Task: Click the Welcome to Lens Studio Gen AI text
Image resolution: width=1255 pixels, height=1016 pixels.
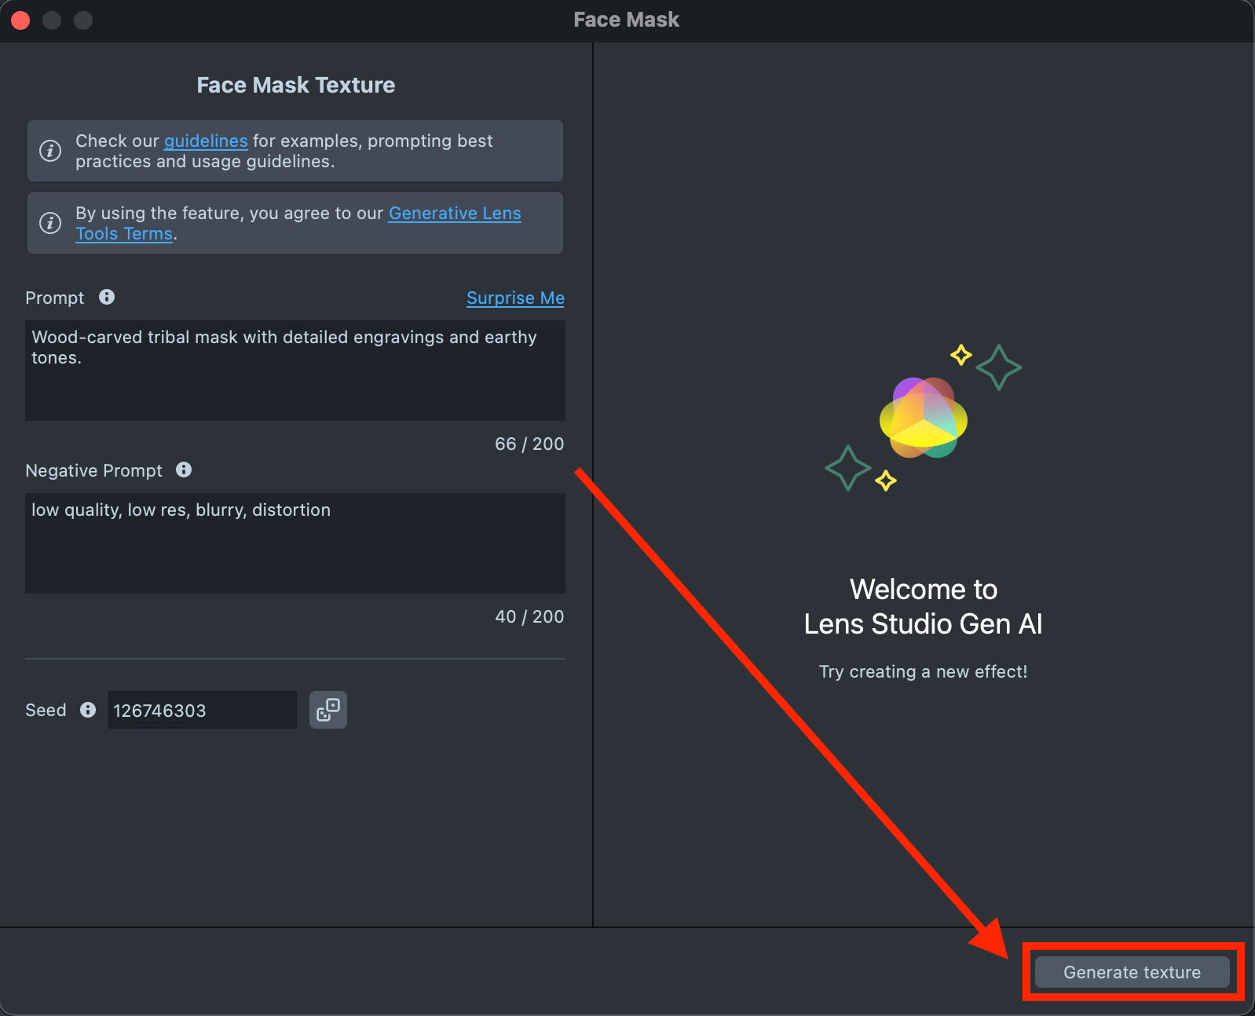Action: pyautogui.click(x=923, y=607)
